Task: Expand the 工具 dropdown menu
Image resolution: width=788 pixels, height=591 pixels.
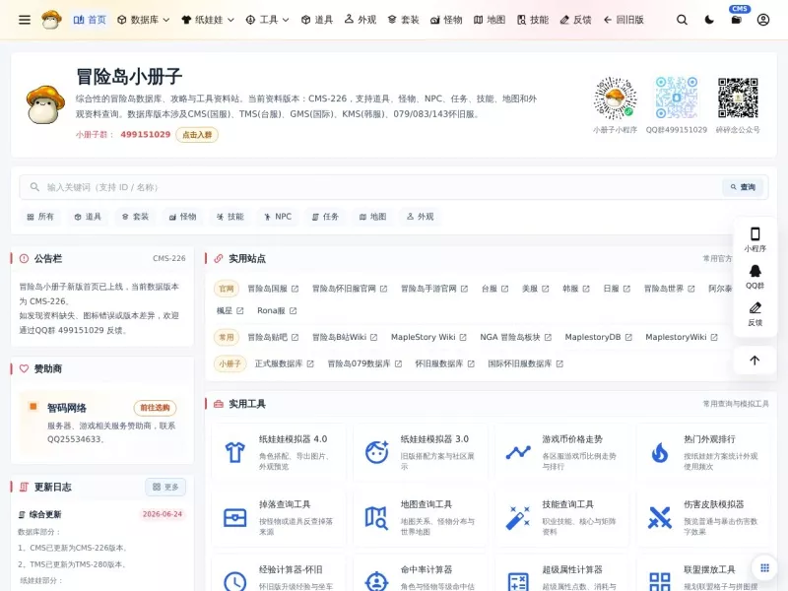Action: 267,20
